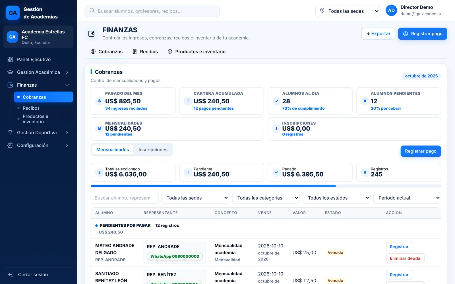This screenshot has height=284, width=455.
Task: Open the Todos los estados dropdown
Action: coord(336,198)
